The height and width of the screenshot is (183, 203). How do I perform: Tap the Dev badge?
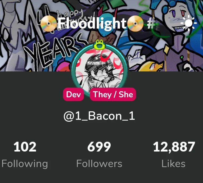pos(73,94)
